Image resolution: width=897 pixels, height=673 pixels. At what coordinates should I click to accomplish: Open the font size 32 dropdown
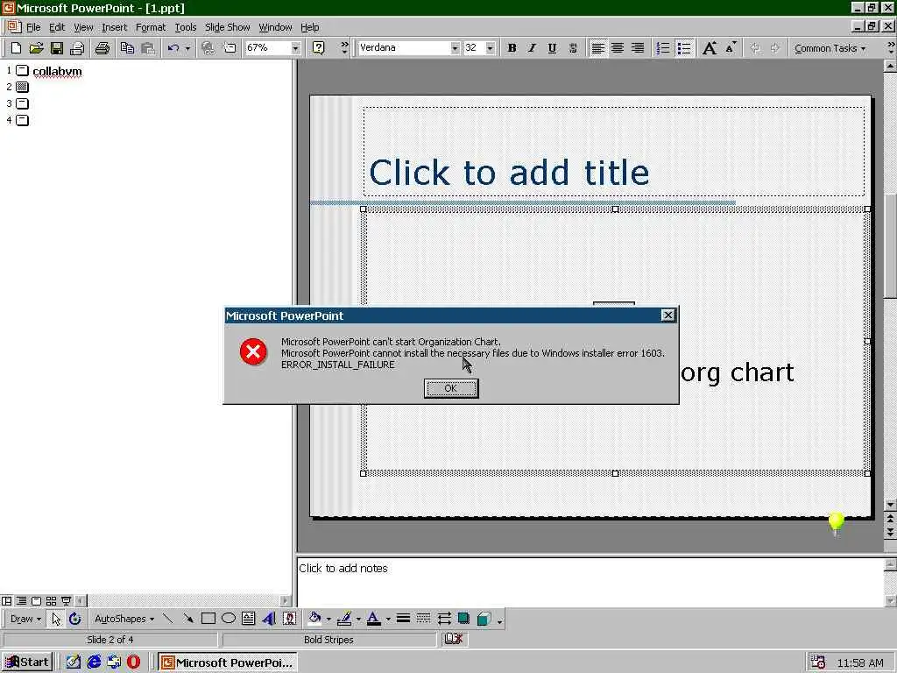[x=490, y=48]
